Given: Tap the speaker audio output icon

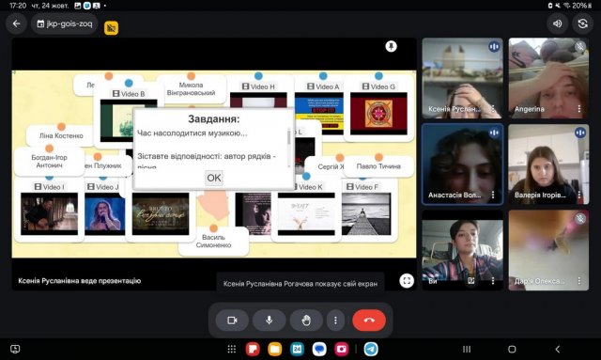Looking at the screenshot, I should coord(557,23).
